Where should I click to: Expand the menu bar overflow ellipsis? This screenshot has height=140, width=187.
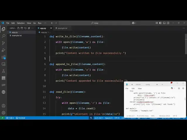click(45, 23)
